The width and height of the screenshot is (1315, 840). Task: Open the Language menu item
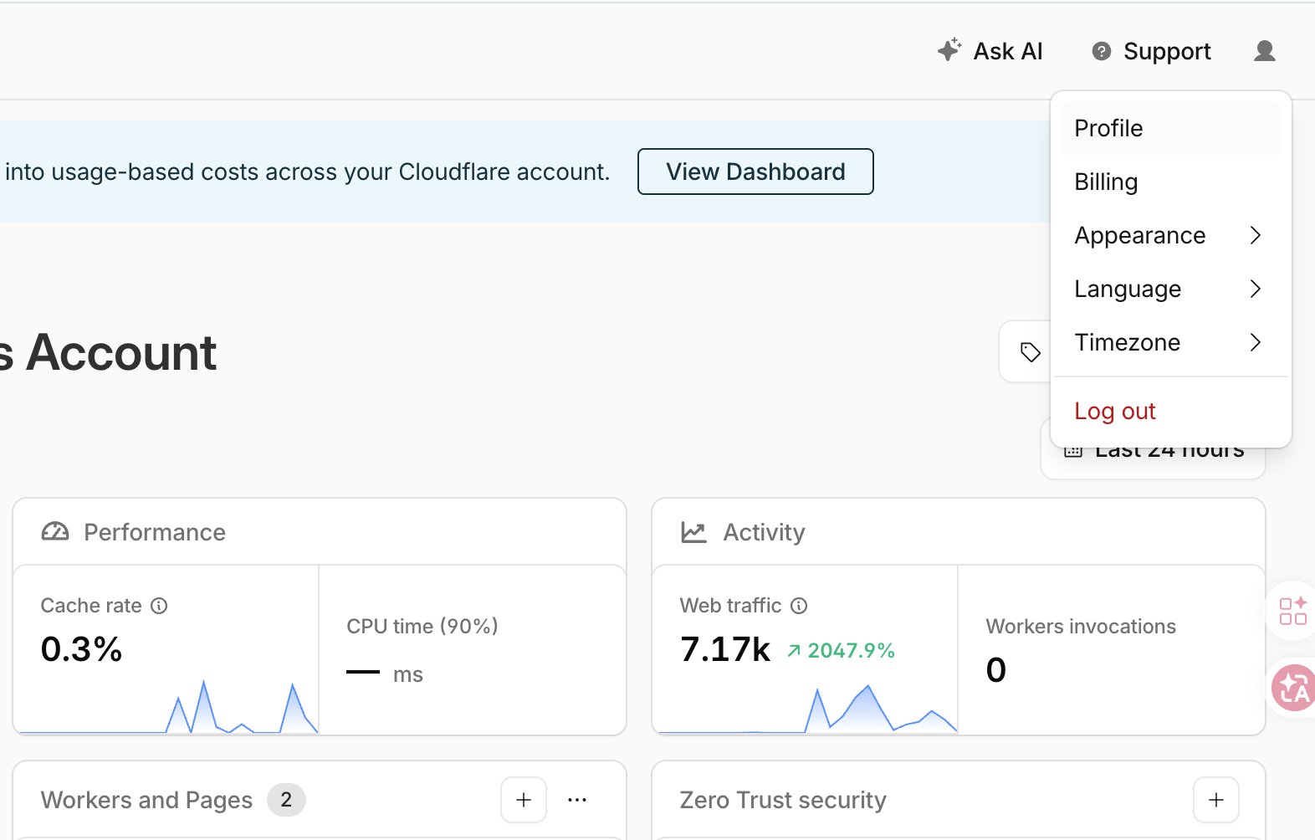tap(1170, 289)
